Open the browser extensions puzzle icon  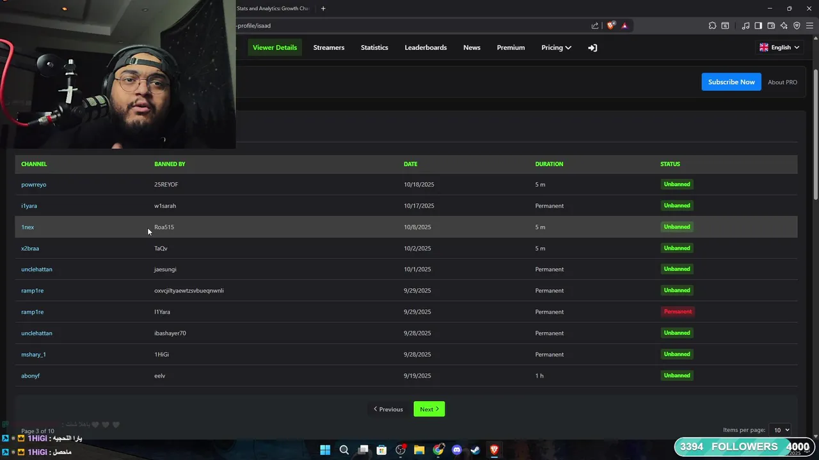pyautogui.click(x=712, y=26)
